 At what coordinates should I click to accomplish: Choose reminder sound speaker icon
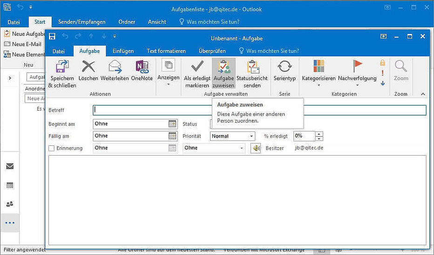pos(256,148)
